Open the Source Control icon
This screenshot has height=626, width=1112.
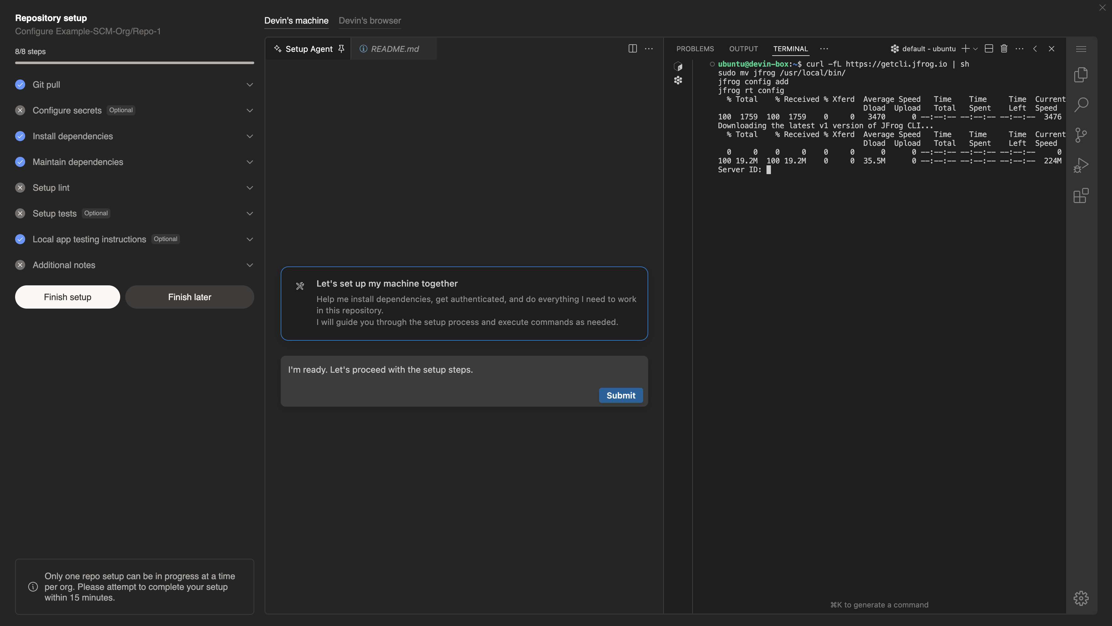[x=1081, y=135]
